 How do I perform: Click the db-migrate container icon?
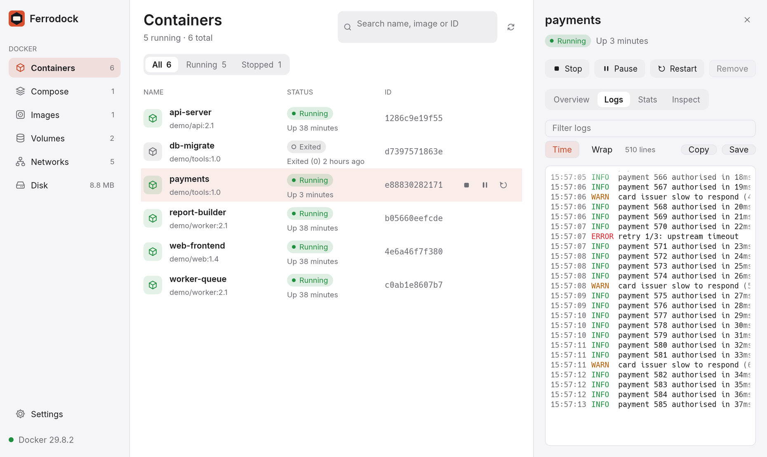pyautogui.click(x=153, y=152)
